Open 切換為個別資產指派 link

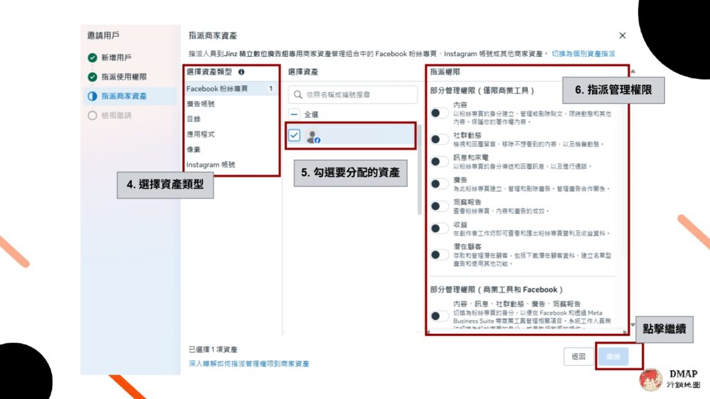[x=583, y=54]
